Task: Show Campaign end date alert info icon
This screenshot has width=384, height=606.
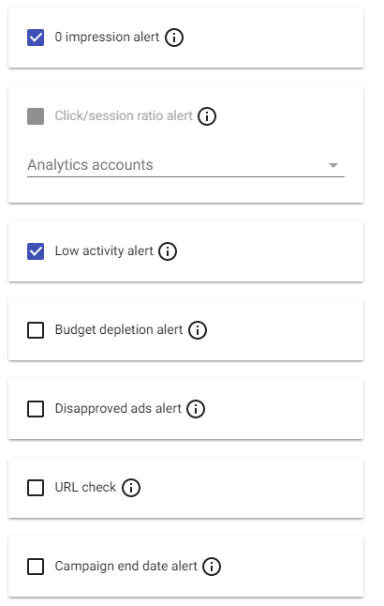Action: (x=212, y=567)
